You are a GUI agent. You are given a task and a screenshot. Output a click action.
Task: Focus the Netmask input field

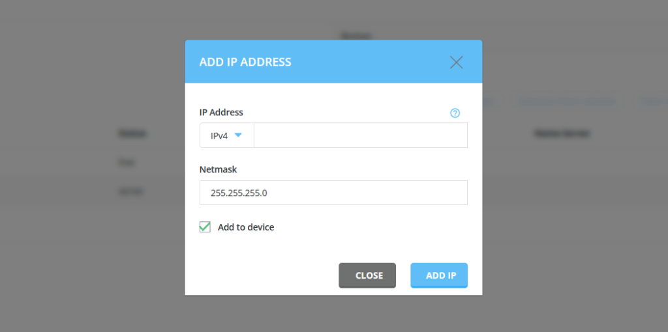click(x=333, y=193)
